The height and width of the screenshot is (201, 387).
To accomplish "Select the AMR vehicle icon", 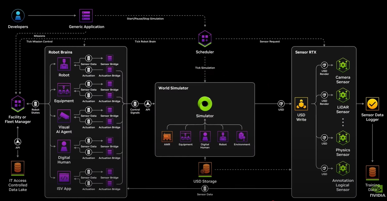I will tap(167, 137).
